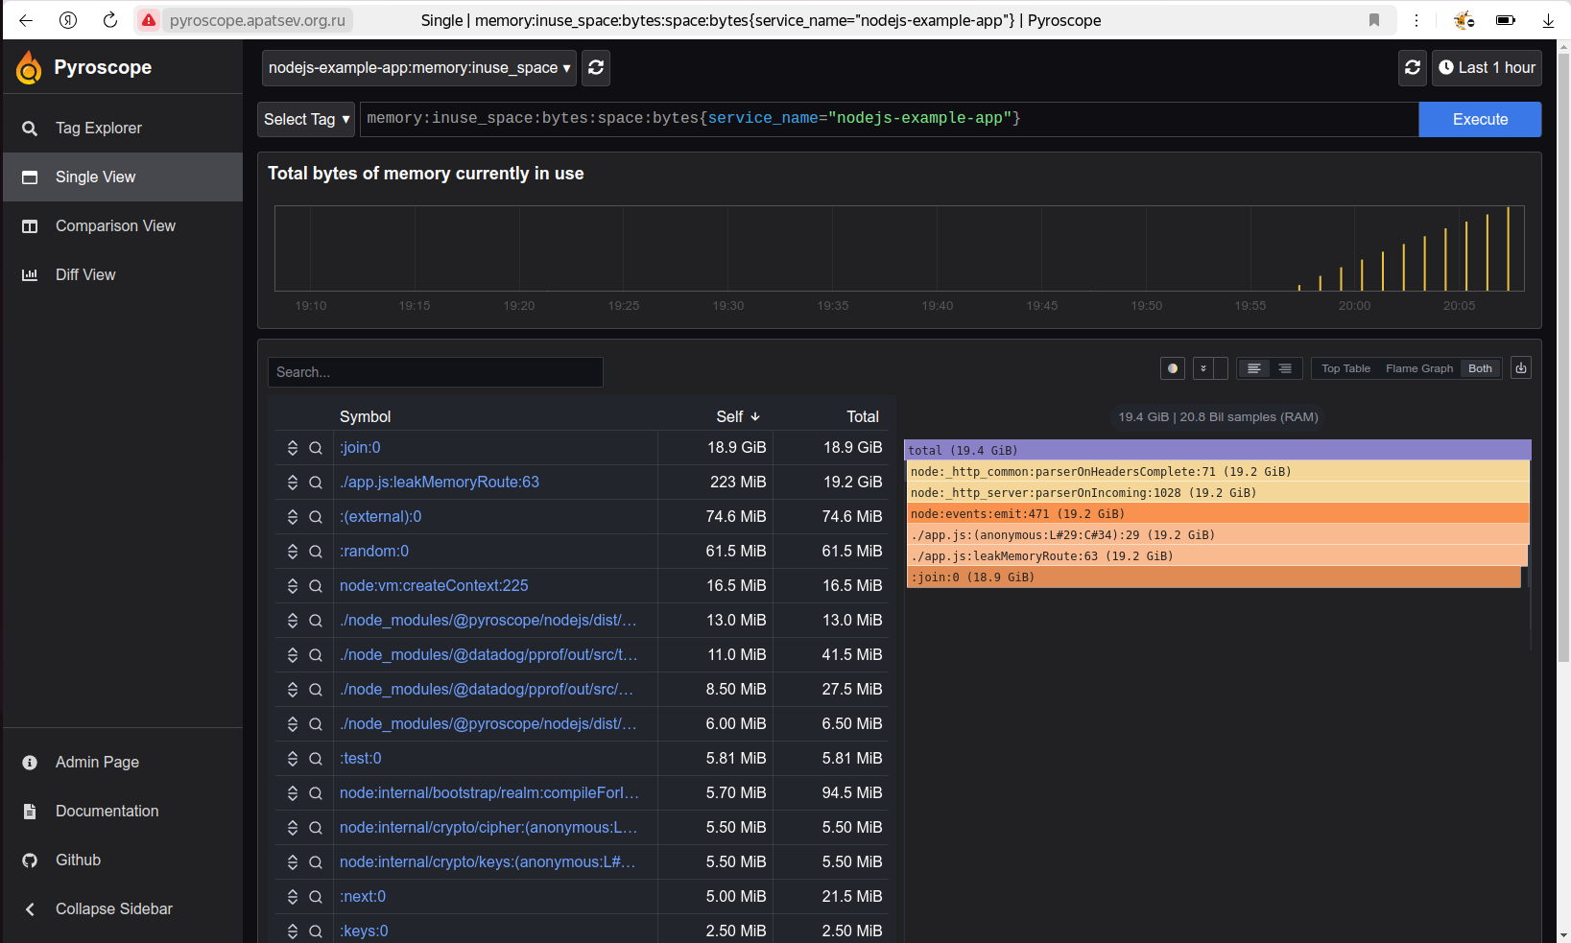Viewport: 1571px width, 943px height.
Task: Sort table by Symbol column
Action: [365, 416]
